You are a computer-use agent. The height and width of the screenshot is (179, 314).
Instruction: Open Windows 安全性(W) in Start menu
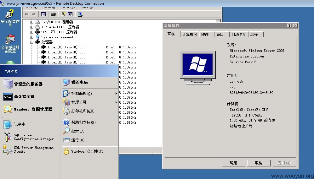83,151
